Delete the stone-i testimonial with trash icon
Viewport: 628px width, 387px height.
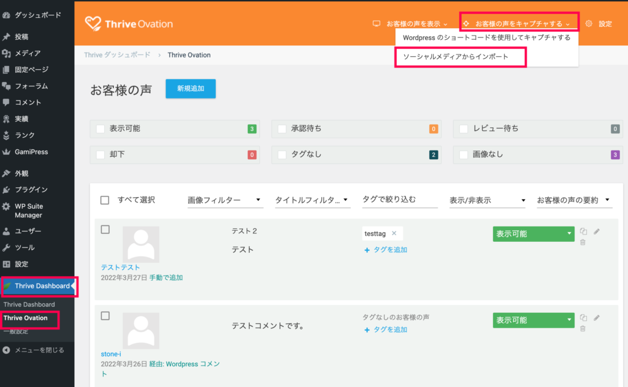pyautogui.click(x=583, y=328)
